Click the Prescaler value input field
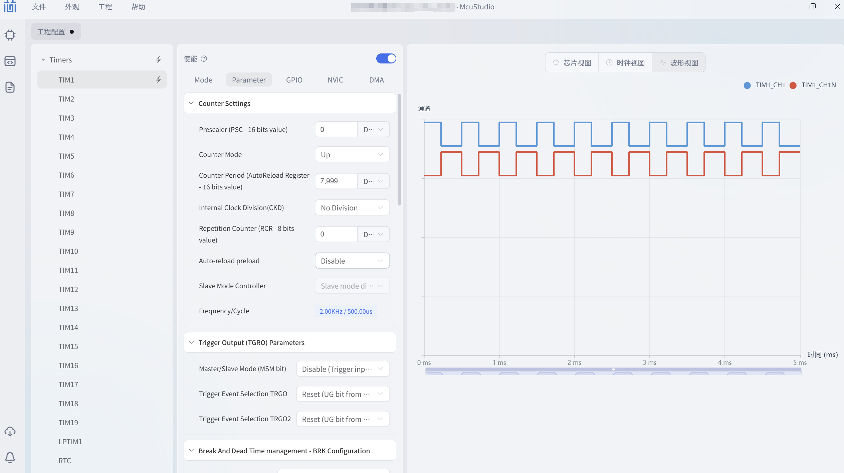844x473 pixels. (x=336, y=130)
